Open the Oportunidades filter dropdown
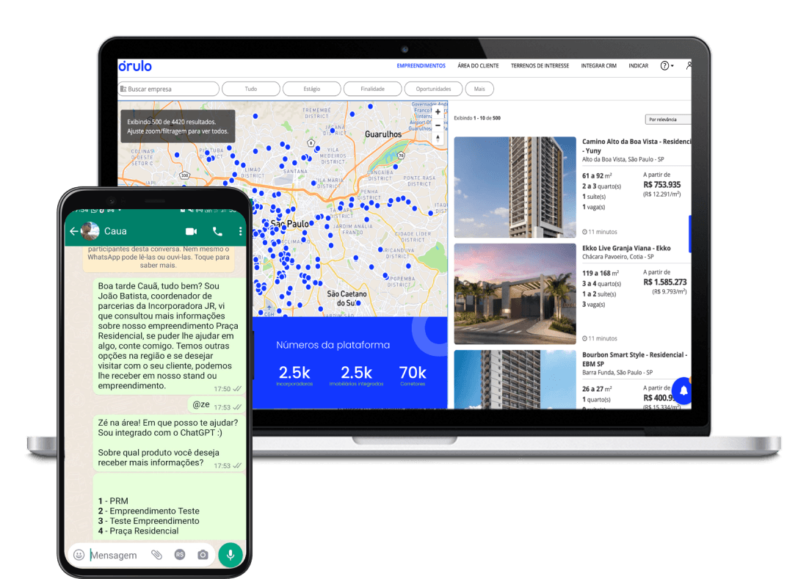The width and height of the screenshot is (809, 579). 433,90
